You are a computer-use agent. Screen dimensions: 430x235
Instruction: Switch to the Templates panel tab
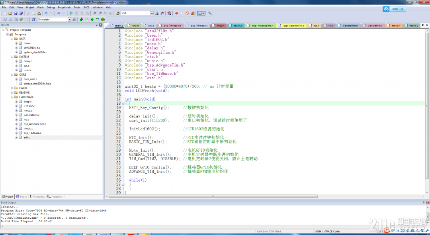click(x=55, y=197)
